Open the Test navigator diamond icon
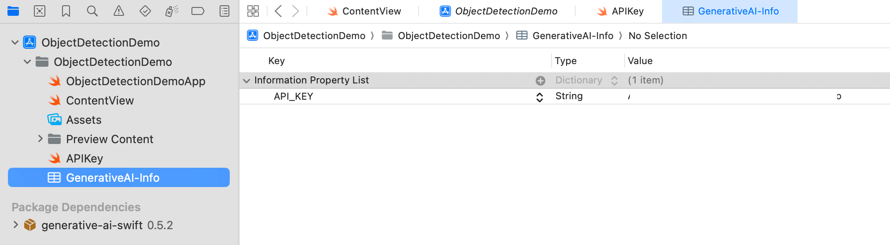The image size is (890, 245). [145, 11]
